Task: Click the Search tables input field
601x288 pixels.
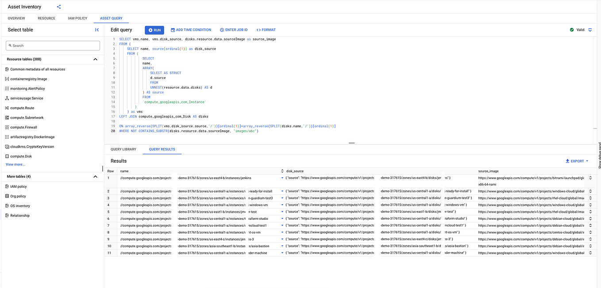Action: tap(53, 46)
